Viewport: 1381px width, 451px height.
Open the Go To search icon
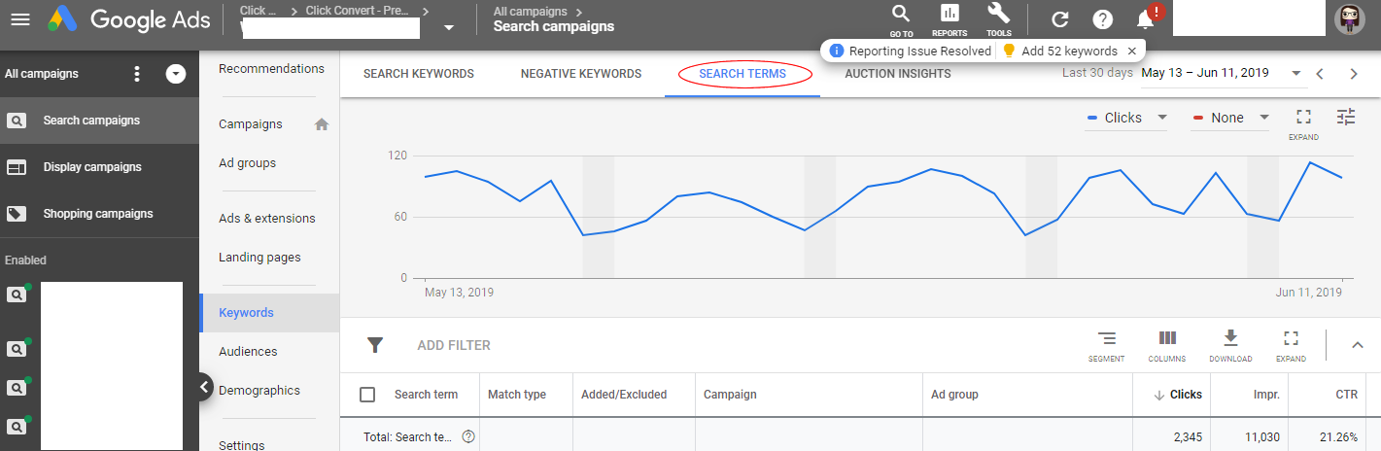pos(901,19)
